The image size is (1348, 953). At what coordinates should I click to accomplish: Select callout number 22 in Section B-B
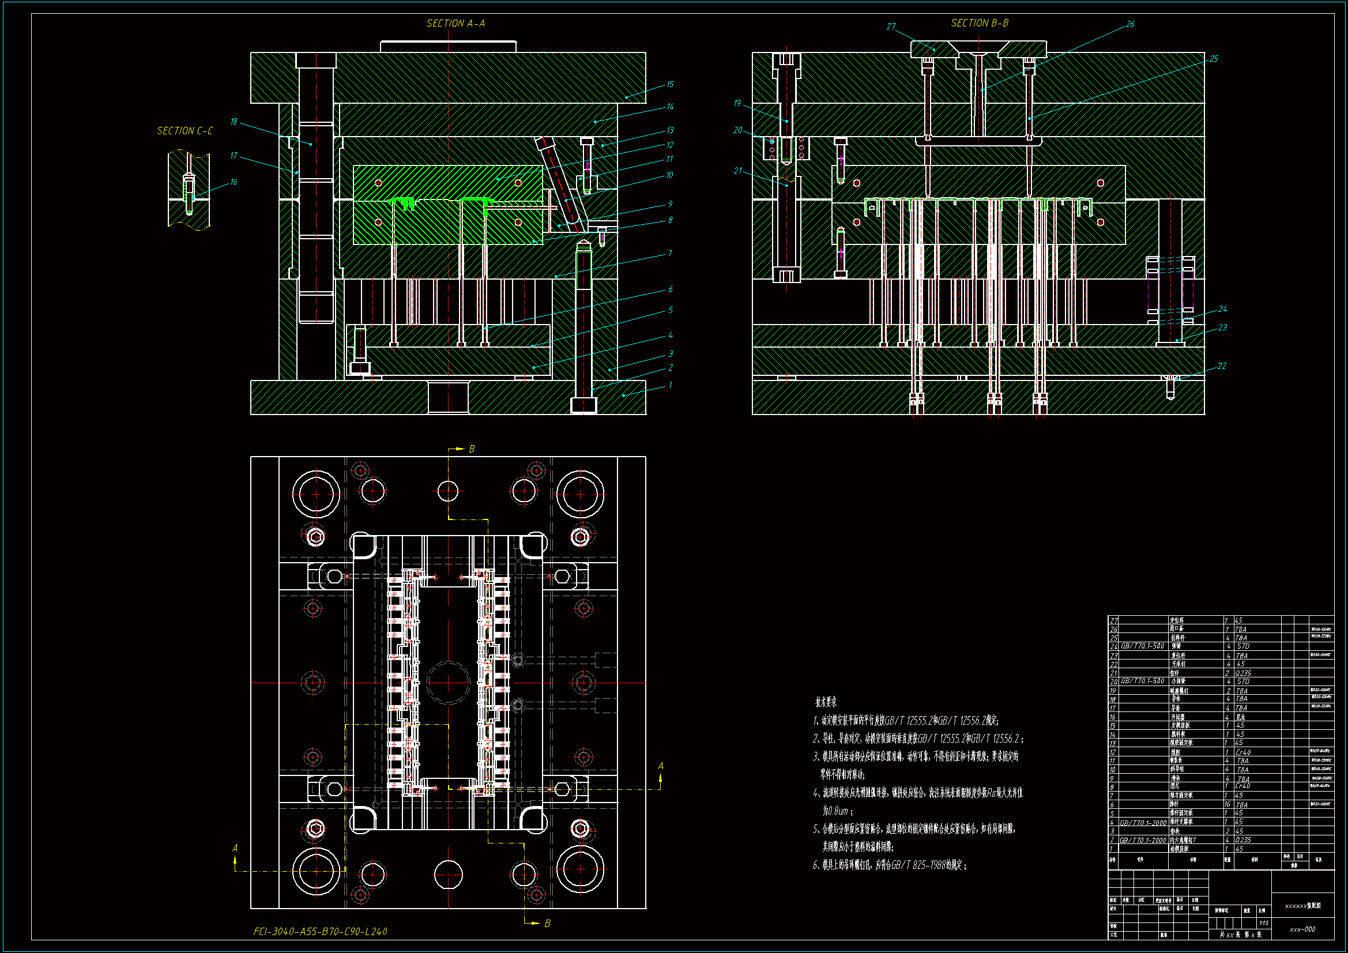click(x=1222, y=366)
